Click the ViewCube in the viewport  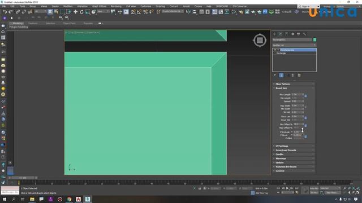click(x=260, y=40)
